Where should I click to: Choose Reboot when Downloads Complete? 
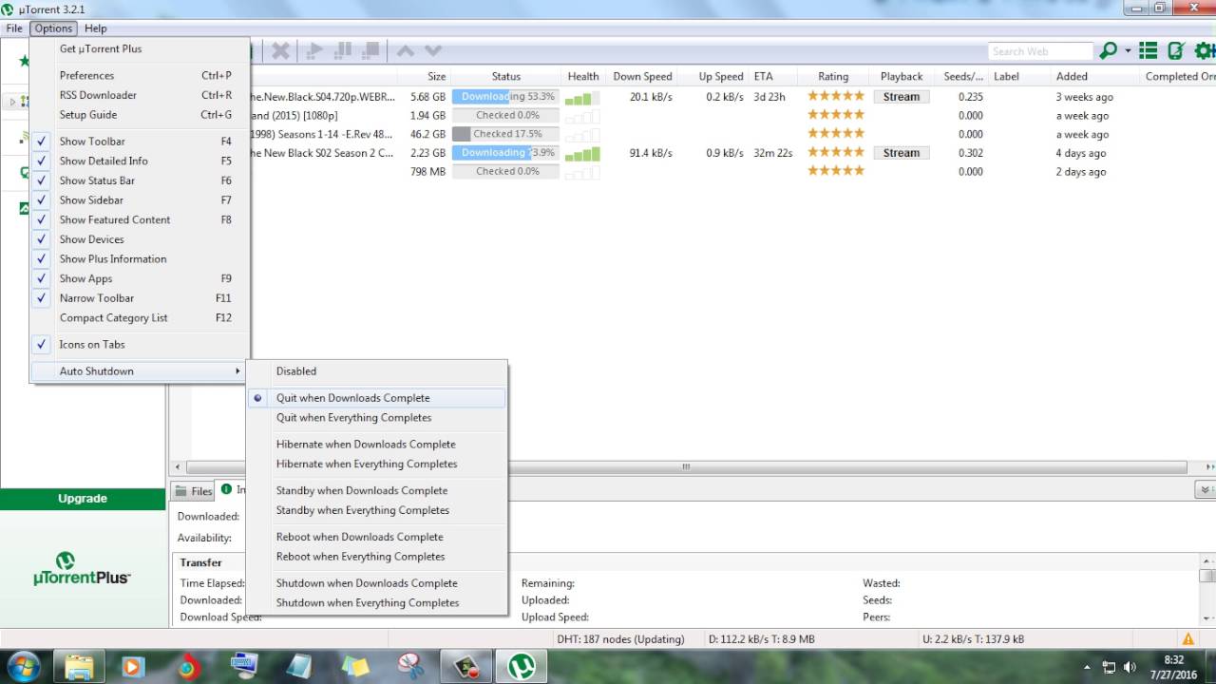[x=376, y=538]
